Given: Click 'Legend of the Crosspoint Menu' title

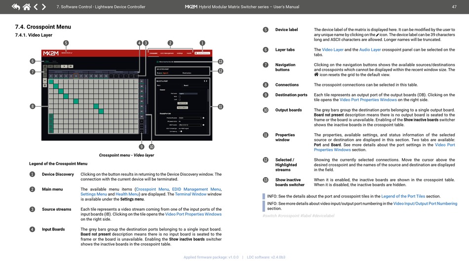Looking at the screenshot, I should coord(58,164).
